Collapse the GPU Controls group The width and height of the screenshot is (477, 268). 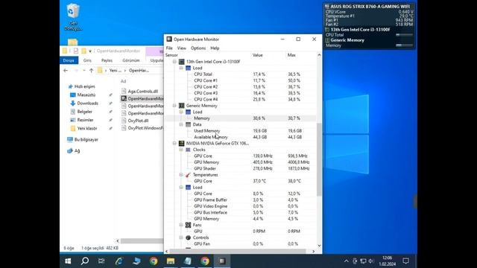tap(181, 237)
